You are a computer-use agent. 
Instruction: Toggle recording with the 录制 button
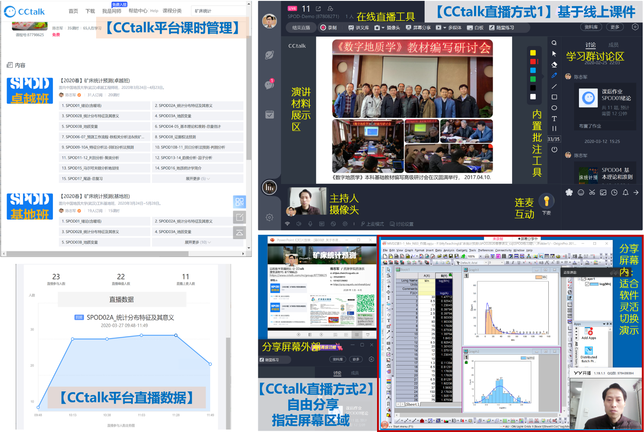[329, 27]
